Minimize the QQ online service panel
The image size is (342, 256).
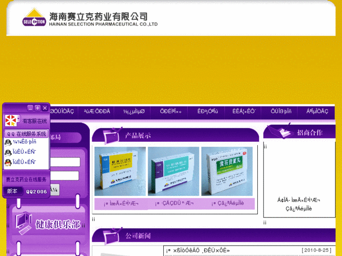pyautogui.click(x=30, y=108)
